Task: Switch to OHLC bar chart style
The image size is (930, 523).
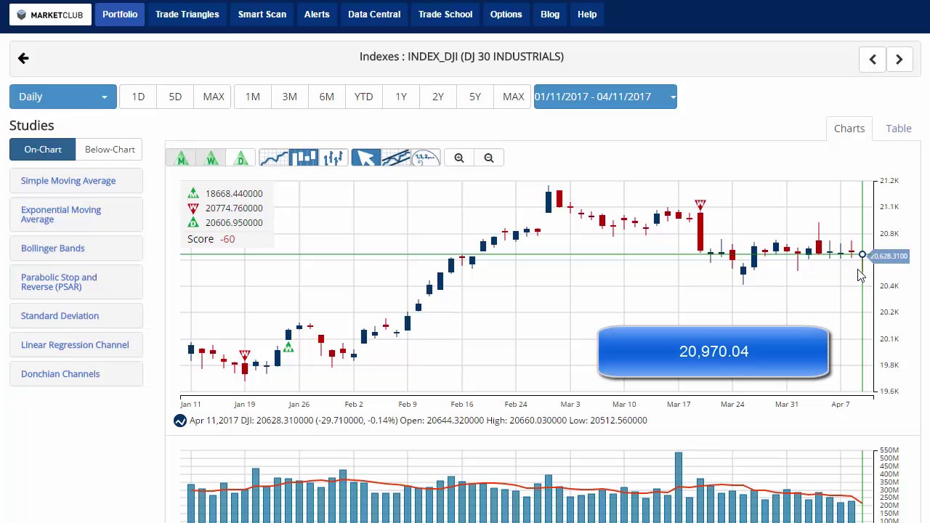Action: pos(333,158)
